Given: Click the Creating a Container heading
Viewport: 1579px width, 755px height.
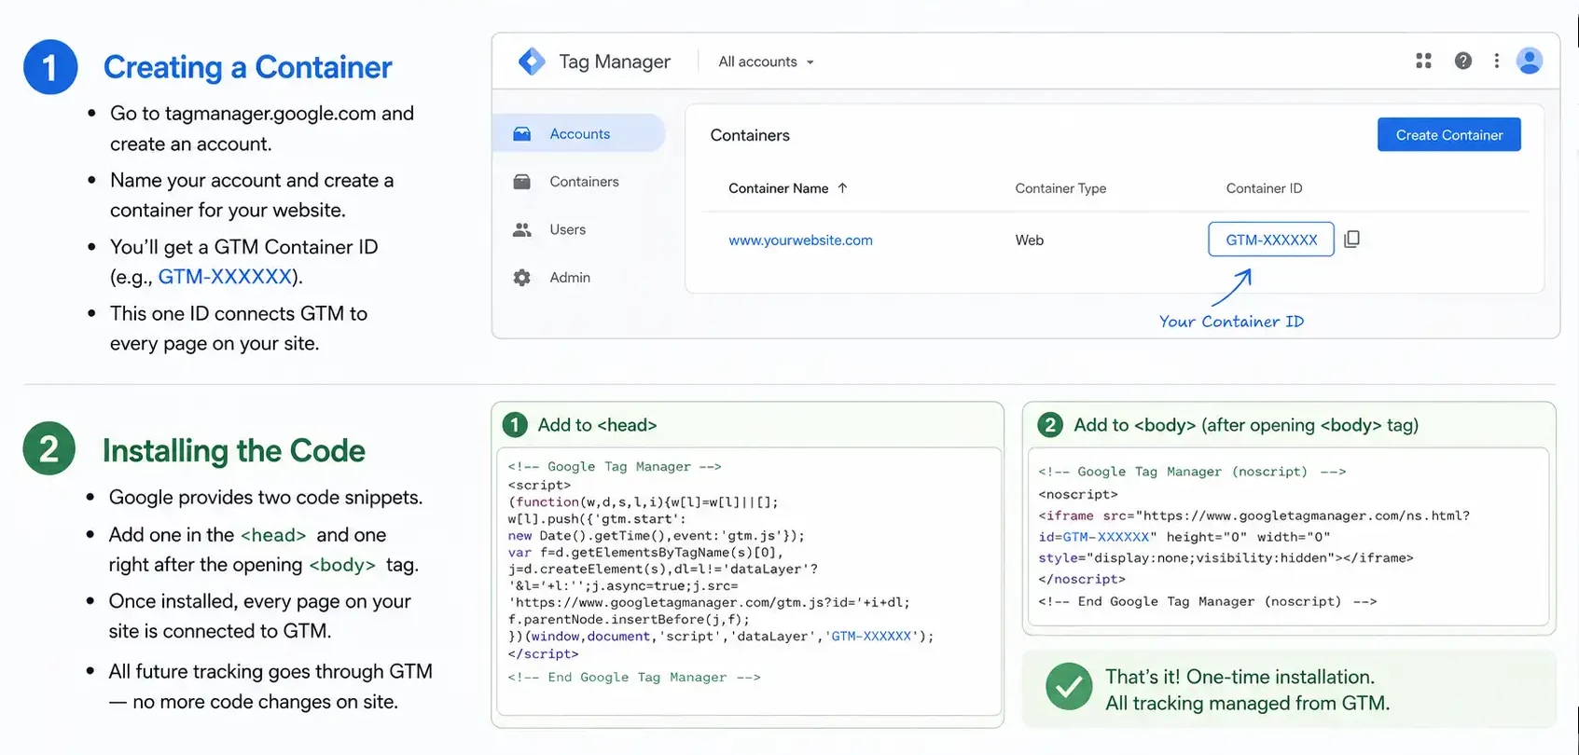Looking at the screenshot, I should coord(247,67).
